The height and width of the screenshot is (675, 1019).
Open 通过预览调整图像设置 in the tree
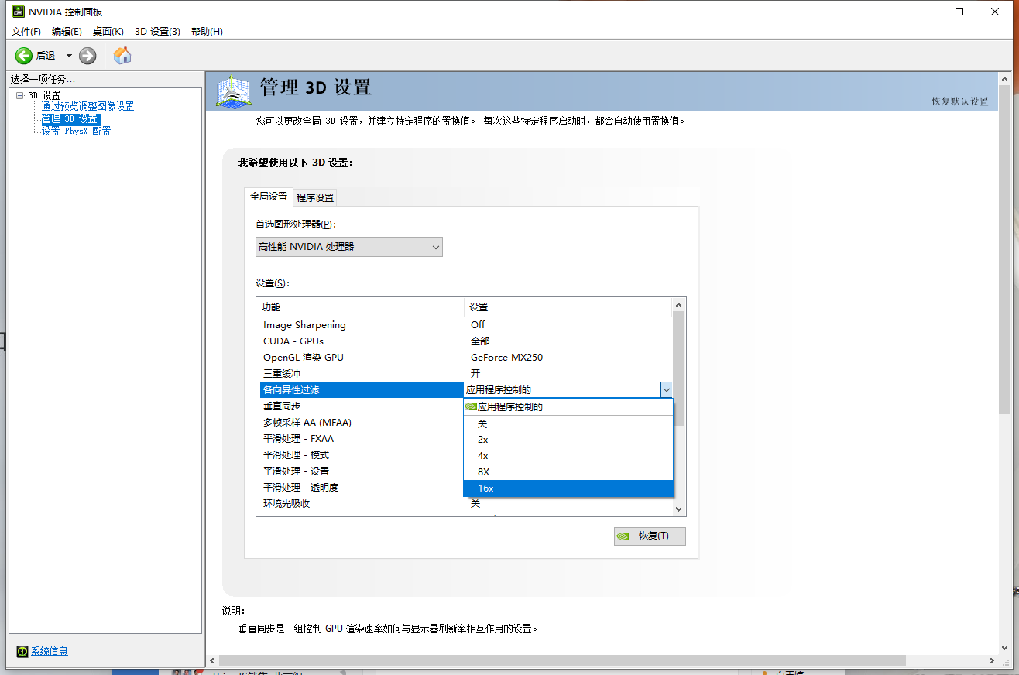click(x=87, y=106)
